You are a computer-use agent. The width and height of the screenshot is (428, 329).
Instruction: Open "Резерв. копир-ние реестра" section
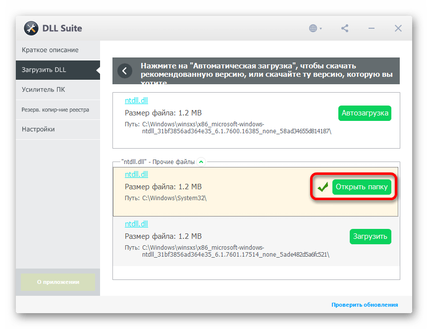coord(55,110)
